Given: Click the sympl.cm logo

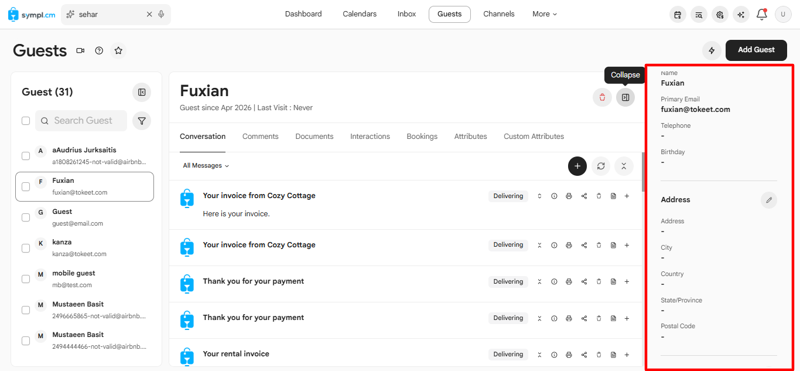Looking at the screenshot, I should click(32, 14).
